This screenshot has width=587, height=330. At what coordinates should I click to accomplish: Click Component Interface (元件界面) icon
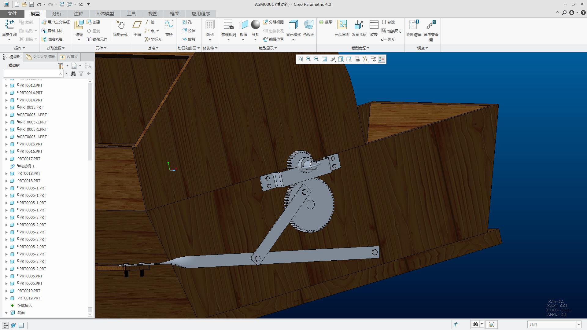coord(342,25)
